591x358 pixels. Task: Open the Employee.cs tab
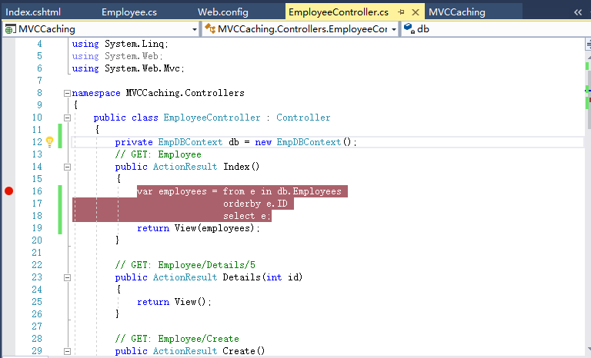(x=129, y=12)
